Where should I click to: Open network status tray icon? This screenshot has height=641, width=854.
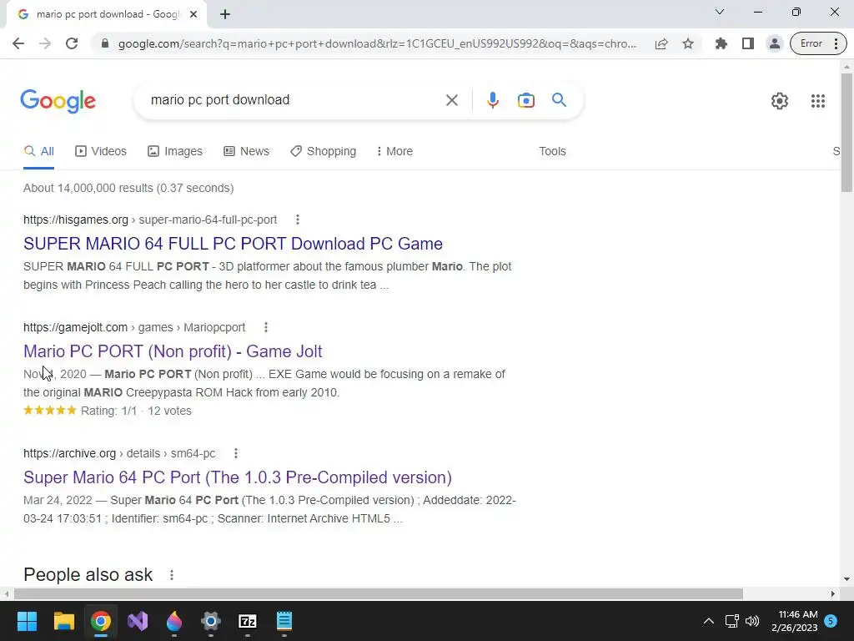(x=732, y=621)
